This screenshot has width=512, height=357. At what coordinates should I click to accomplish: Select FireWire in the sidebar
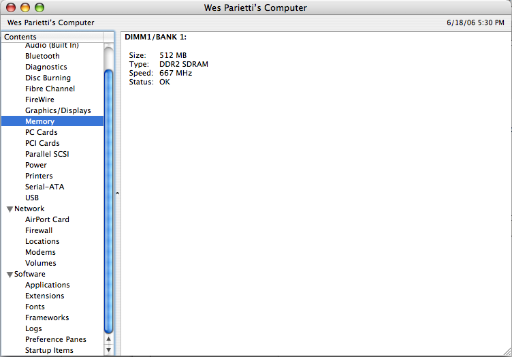point(39,99)
